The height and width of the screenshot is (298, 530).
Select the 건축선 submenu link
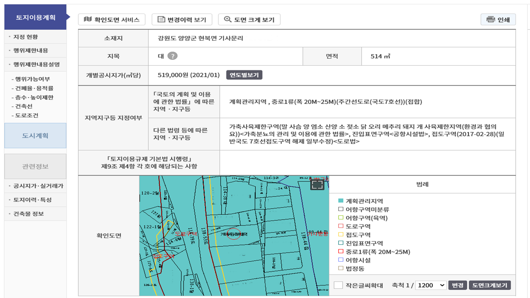click(24, 106)
